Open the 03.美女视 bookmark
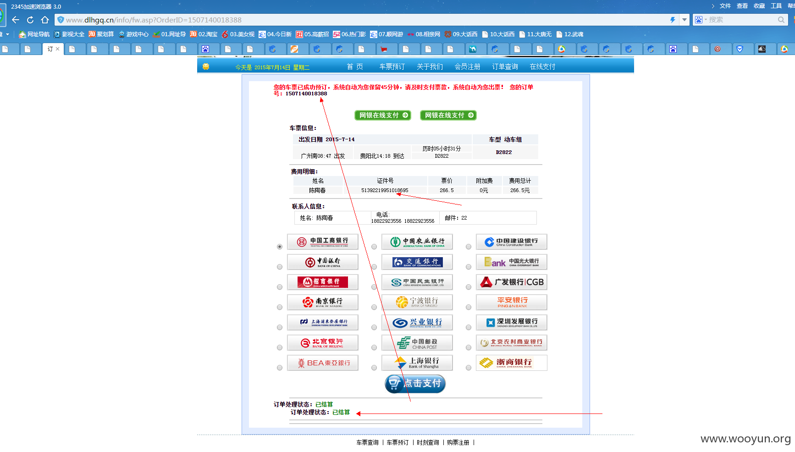The image size is (795, 452). [238, 34]
